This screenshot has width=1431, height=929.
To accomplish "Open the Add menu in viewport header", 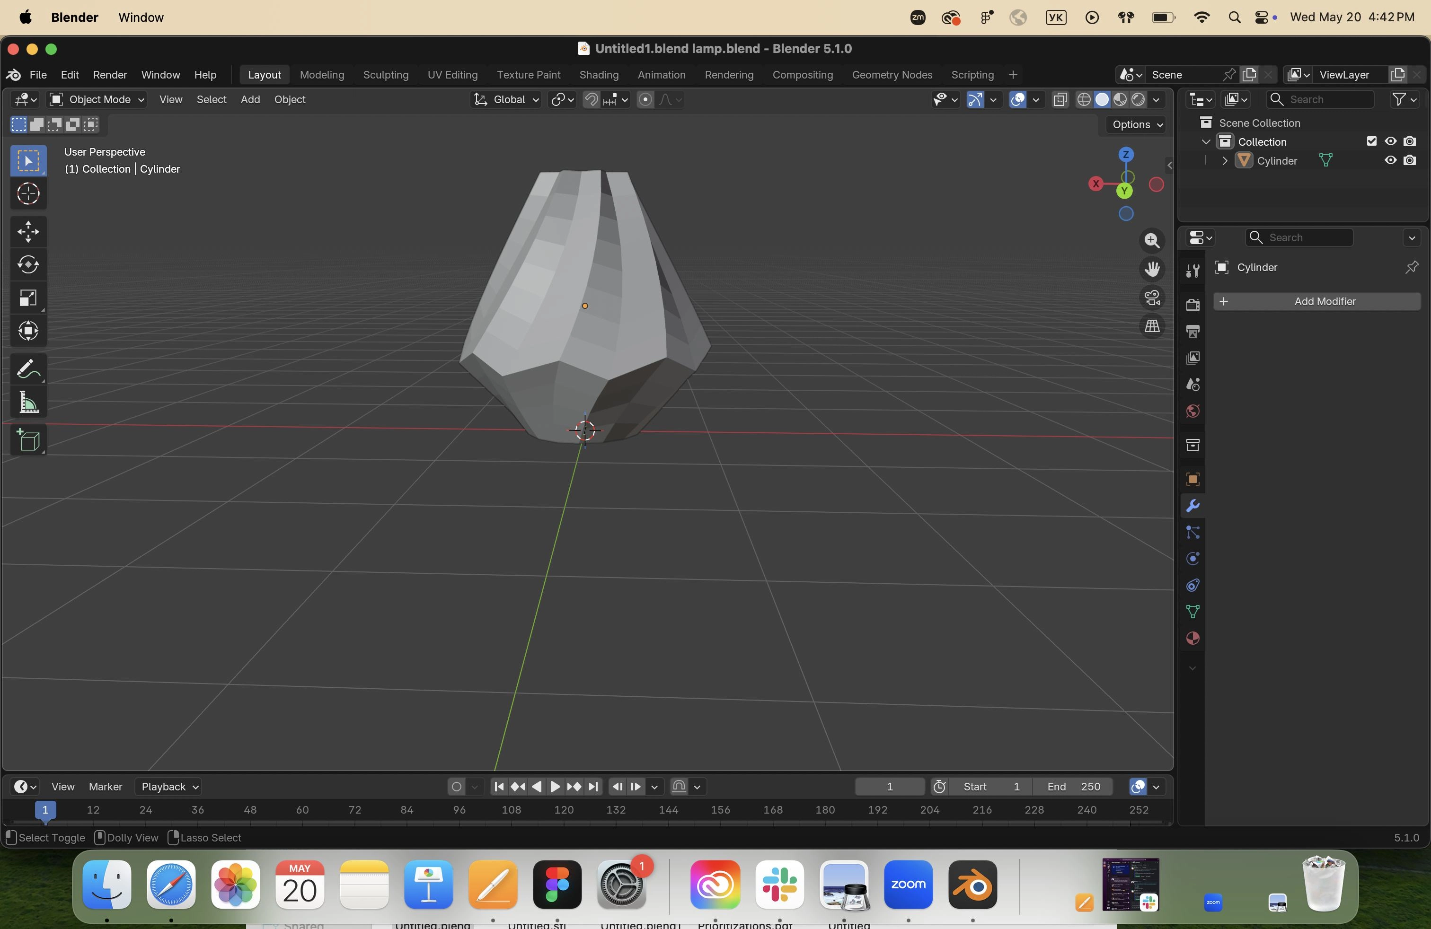I will [x=250, y=100].
